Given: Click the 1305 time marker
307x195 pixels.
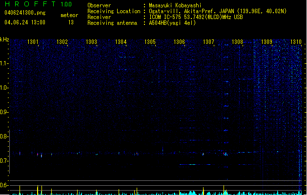Looking at the screenshot, I should click(x=150, y=42).
